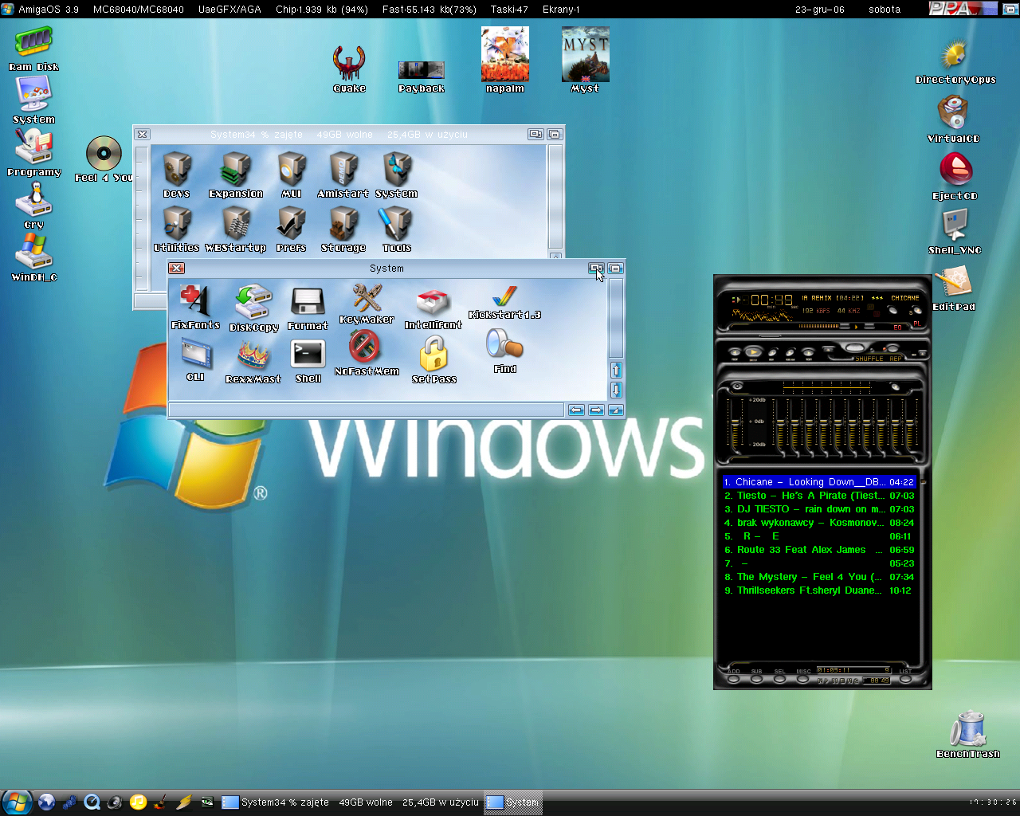Adjust the first equalizer band slider
This screenshot has width=1020, height=816.
pos(780,423)
